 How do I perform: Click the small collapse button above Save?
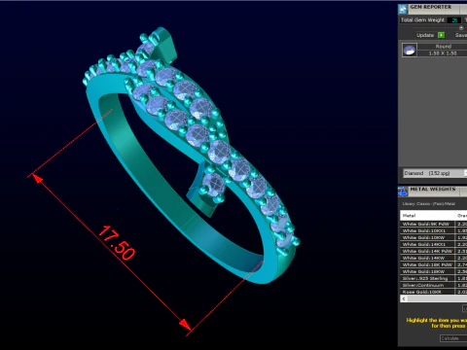point(461,28)
